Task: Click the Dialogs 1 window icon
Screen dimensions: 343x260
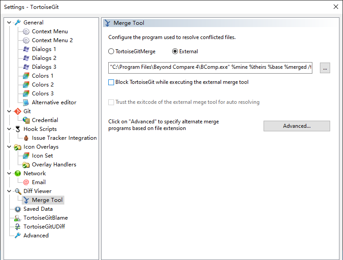Action: coord(26,49)
